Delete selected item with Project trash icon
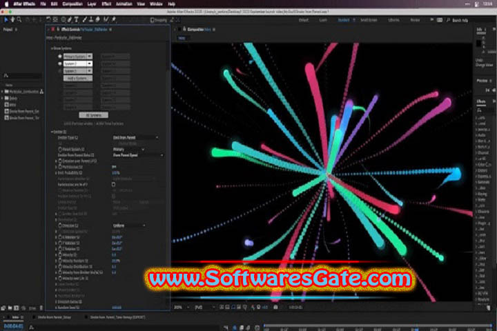Screen dimensions: 497x331 point(41,308)
